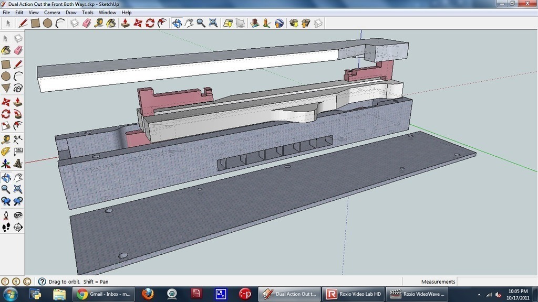Open the Draw menu

71,12
